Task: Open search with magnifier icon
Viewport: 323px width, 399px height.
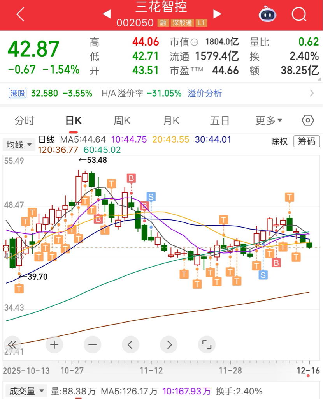Action: pos(299,14)
